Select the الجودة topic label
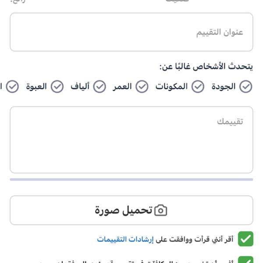Viewport: 263px width, 263px height. click(x=224, y=86)
